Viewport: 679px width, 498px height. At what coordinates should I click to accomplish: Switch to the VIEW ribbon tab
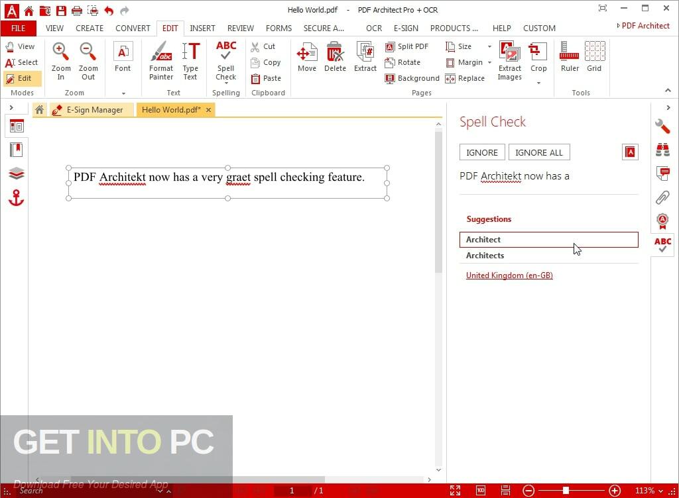[54, 28]
